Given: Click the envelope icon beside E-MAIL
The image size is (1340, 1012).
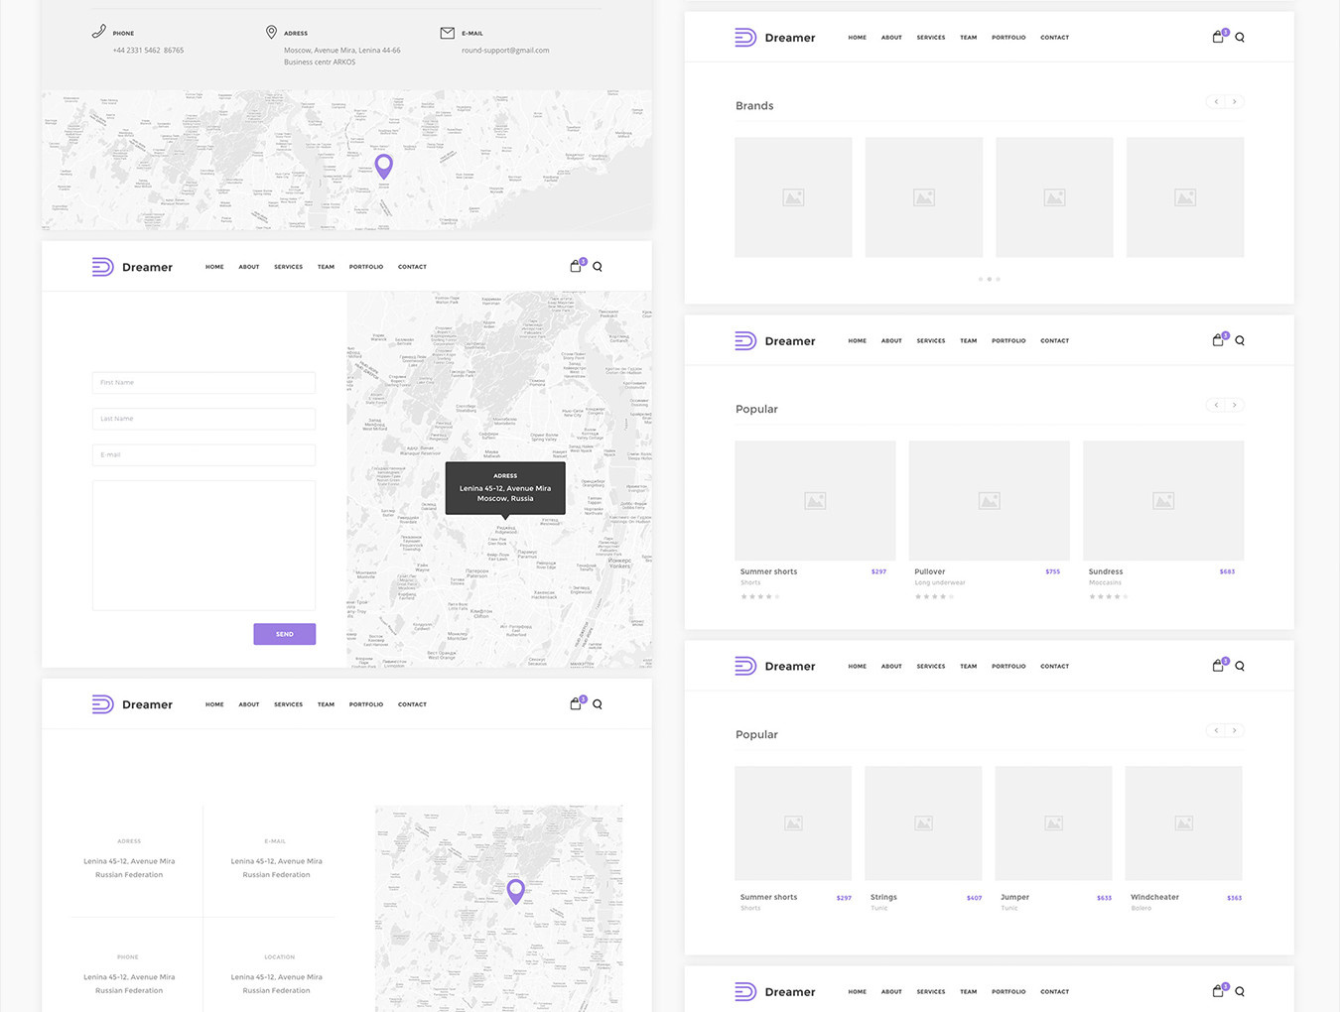Looking at the screenshot, I should pyautogui.click(x=447, y=33).
